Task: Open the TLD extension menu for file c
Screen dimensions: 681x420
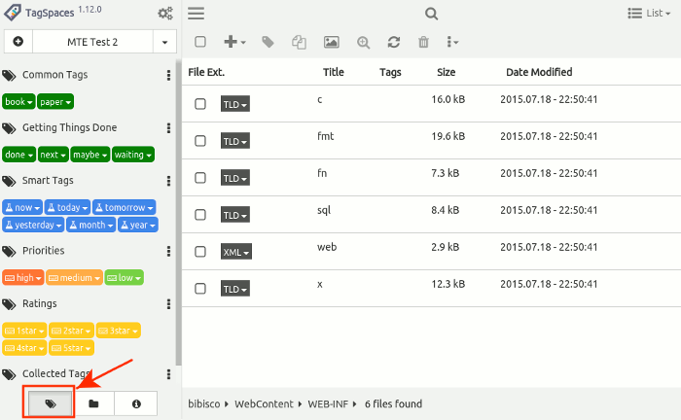Action: click(x=235, y=104)
